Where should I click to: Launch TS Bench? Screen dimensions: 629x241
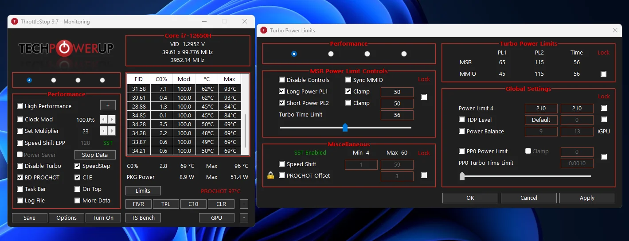143,218
